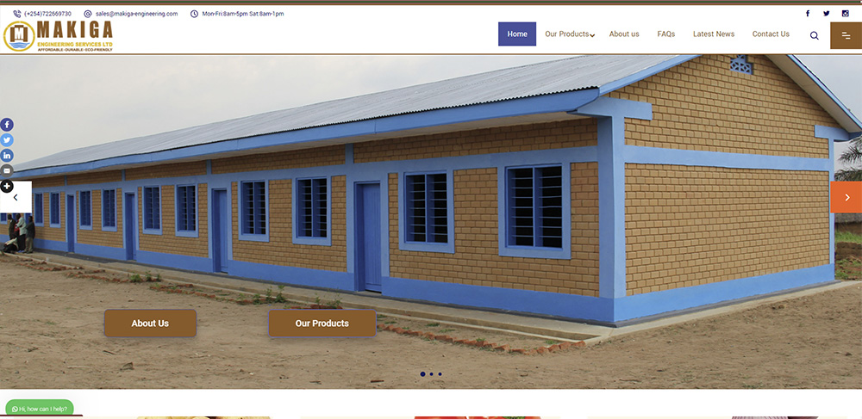Expand more sharing options plus icon

(7, 187)
